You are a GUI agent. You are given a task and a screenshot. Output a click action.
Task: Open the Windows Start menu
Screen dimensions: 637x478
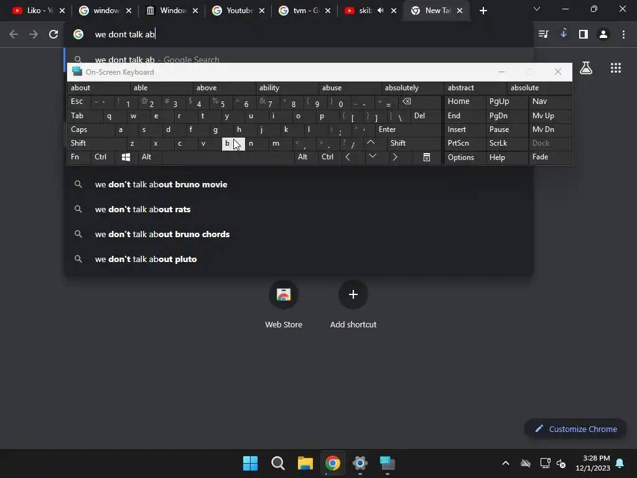pyautogui.click(x=250, y=463)
